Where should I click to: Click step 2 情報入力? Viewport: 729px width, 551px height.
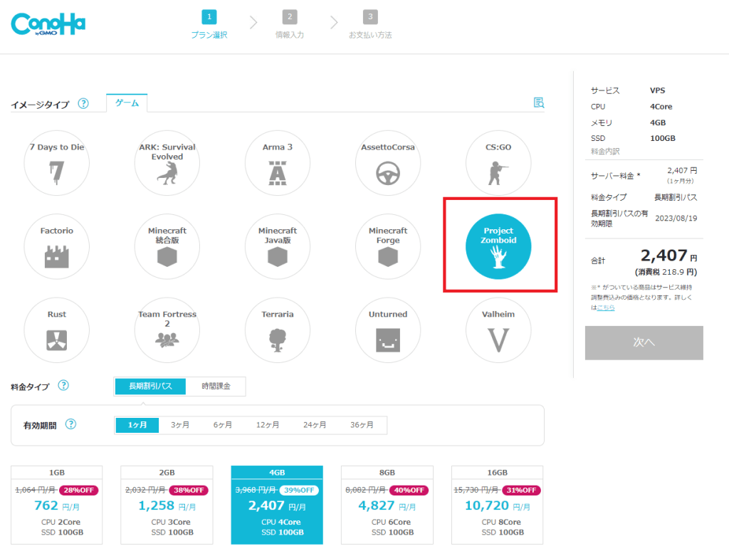290,24
